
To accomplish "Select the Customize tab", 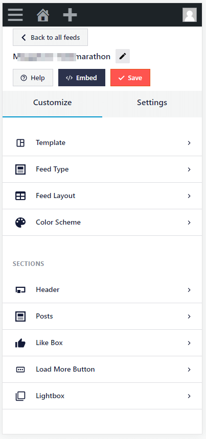I will pos(53,103).
